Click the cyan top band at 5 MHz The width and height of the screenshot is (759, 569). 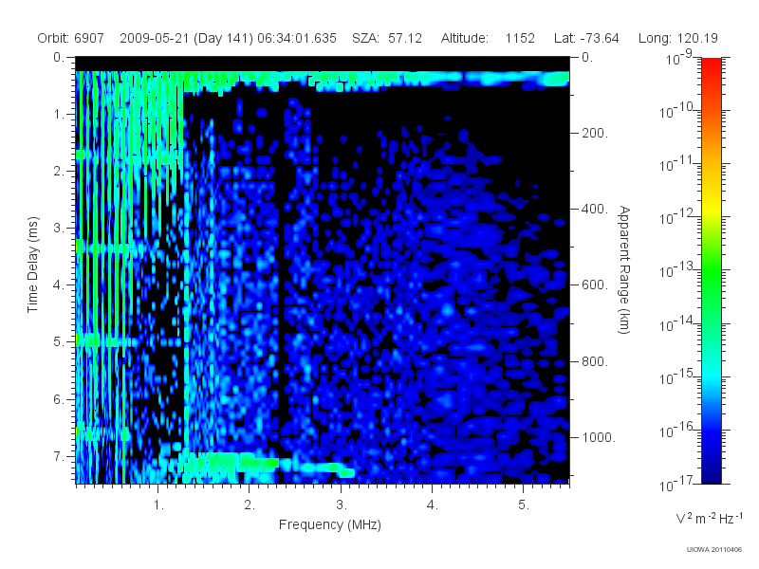click(x=524, y=78)
